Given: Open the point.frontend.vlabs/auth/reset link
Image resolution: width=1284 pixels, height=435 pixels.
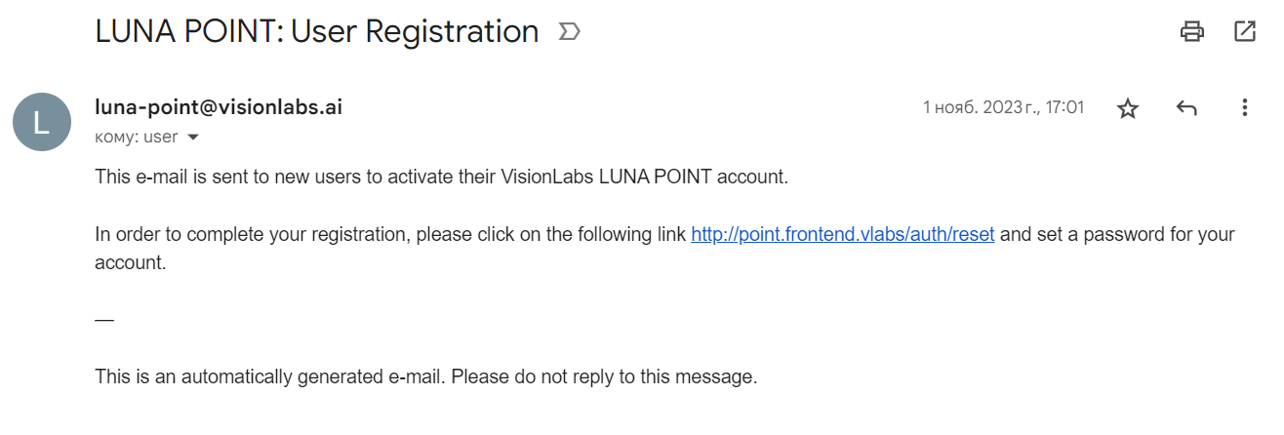Looking at the screenshot, I should tap(842, 235).
